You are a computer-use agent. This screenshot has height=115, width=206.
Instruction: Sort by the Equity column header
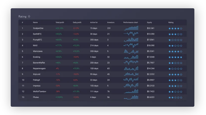point(149,22)
